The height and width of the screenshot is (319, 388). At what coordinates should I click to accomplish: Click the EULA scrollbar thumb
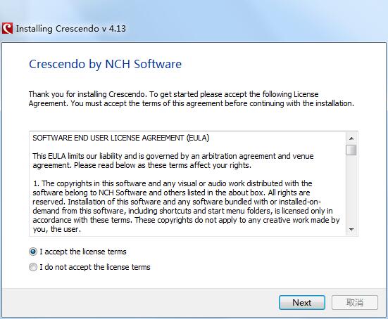pos(351,150)
